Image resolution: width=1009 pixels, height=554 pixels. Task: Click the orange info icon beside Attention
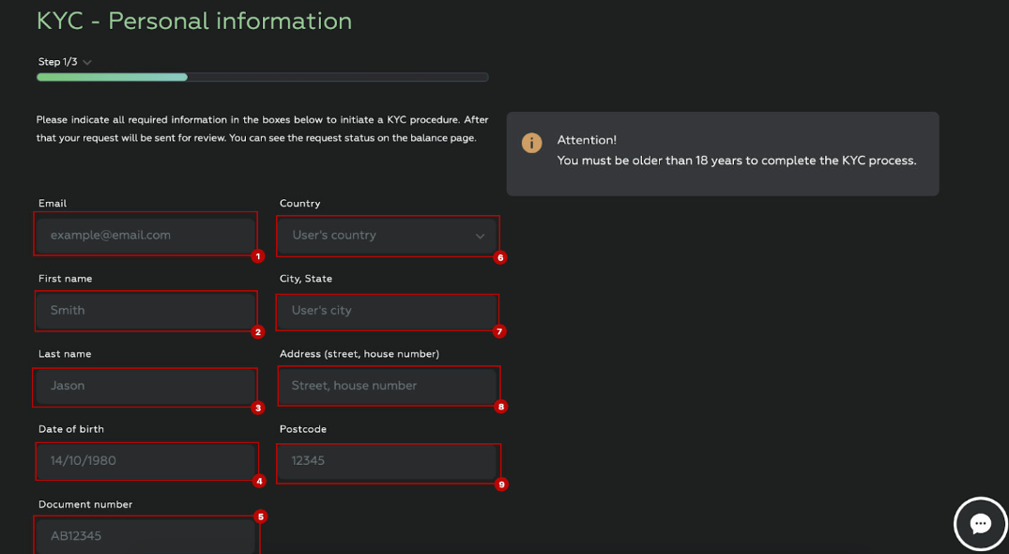531,143
